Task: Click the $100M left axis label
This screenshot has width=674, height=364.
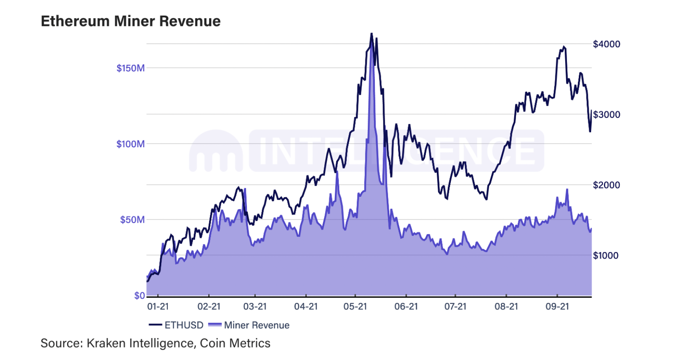Action: point(130,144)
